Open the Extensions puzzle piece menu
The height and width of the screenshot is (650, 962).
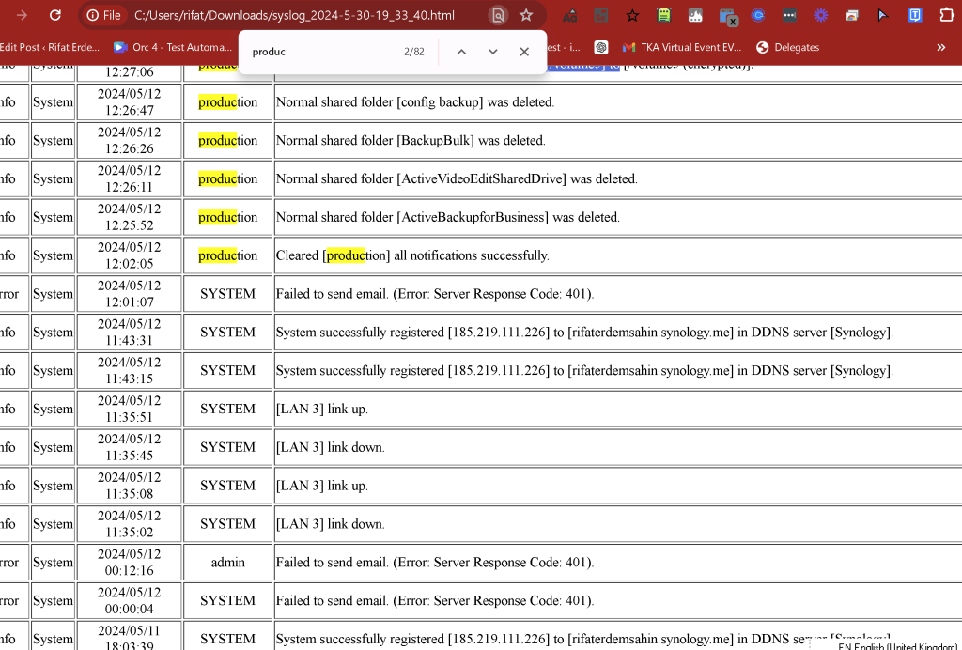click(947, 15)
